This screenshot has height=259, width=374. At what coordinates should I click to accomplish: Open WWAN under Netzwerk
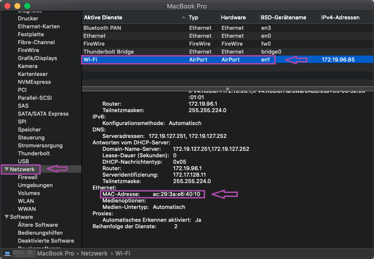(x=27, y=209)
